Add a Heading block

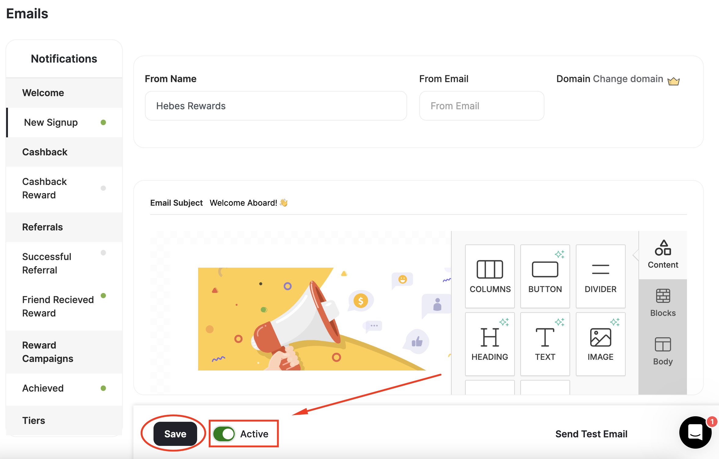tap(490, 343)
